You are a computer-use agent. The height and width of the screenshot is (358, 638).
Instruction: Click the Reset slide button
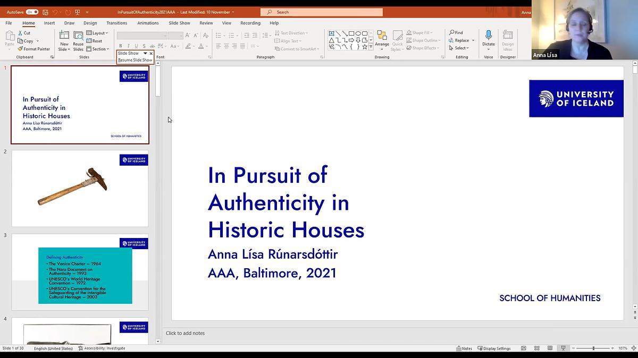pos(94,41)
